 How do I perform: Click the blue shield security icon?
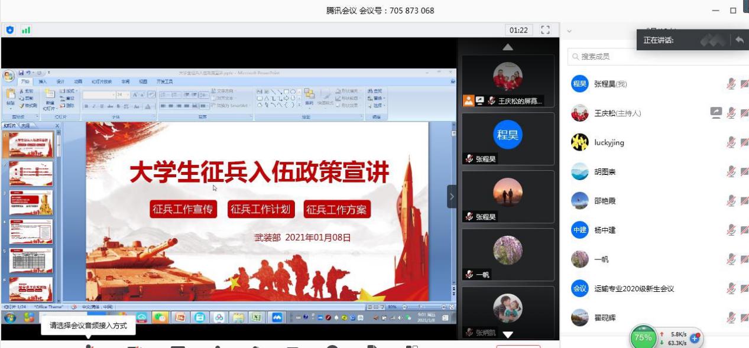pyautogui.click(x=9, y=30)
